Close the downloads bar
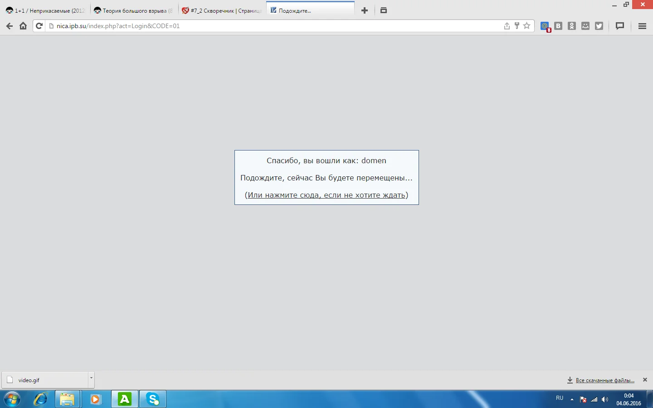The width and height of the screenshot is (653, 408). (x=645, y=380)
